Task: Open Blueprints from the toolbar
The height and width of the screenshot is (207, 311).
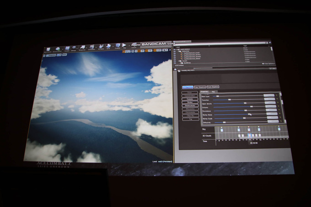Action: [82, 48]
